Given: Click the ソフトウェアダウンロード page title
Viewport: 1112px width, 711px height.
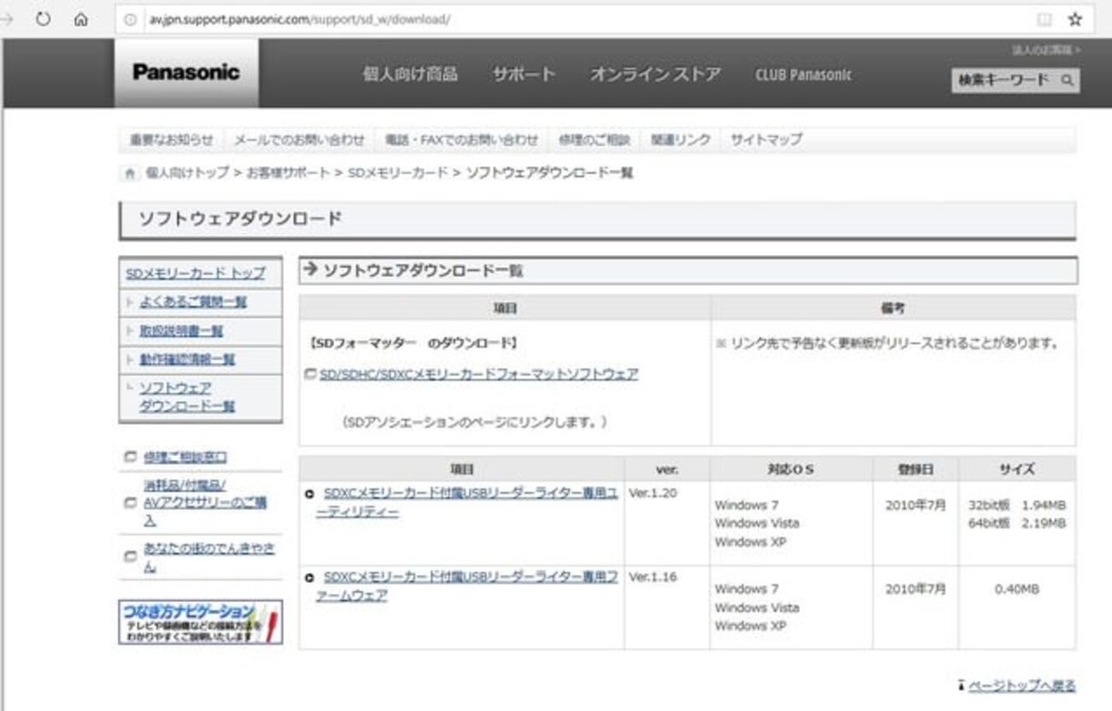Looking at the screenshot, I should coord(240,219).
